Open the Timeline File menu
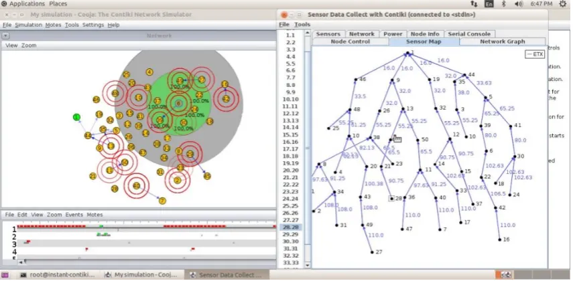This screenshot has height=281, width=573. pyautogui.click(x=9, y=215)
